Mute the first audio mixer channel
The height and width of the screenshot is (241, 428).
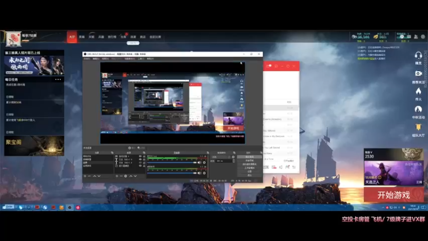[x=200, y=163]
